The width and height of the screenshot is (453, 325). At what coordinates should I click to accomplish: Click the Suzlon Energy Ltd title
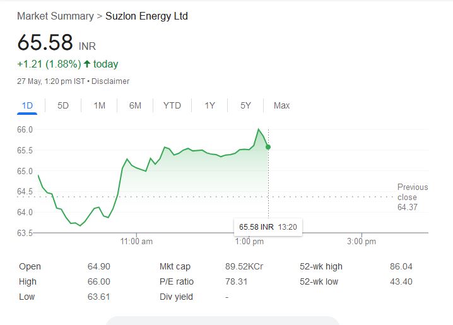[x=146, y=16]
